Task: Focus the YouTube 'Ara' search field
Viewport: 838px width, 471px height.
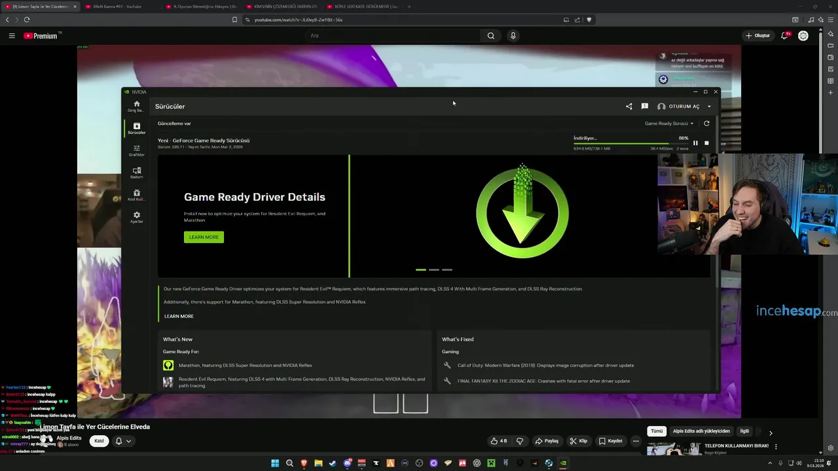Action: 393,35
